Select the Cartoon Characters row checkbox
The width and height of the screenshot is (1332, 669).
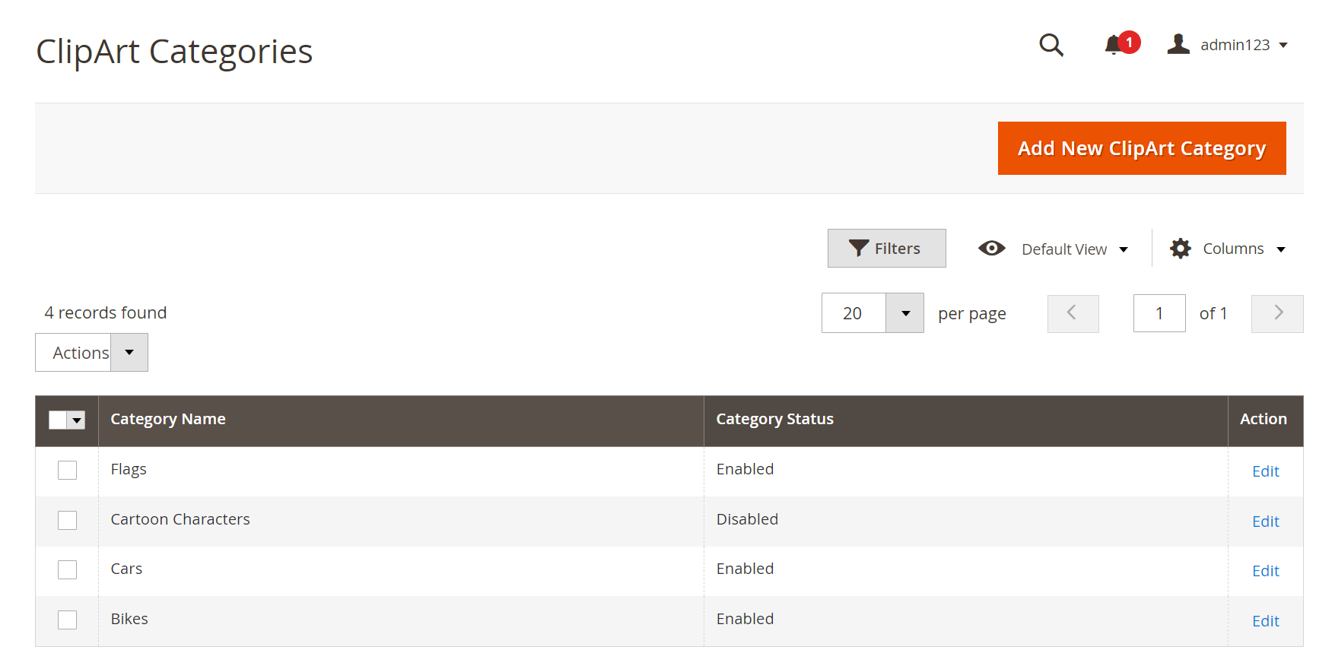(68, 520)
